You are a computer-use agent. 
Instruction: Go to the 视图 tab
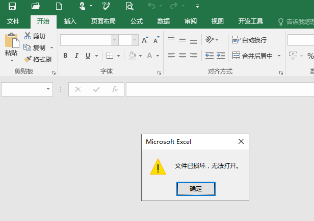point(218,21)
